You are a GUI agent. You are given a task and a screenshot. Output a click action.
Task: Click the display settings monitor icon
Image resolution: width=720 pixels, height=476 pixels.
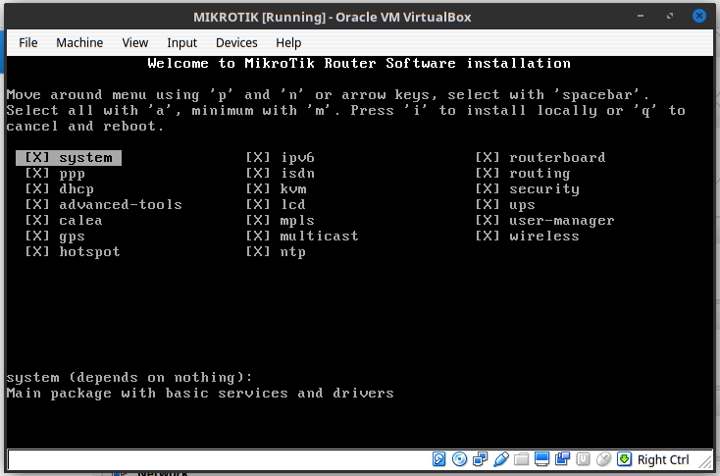coord(541,459)
